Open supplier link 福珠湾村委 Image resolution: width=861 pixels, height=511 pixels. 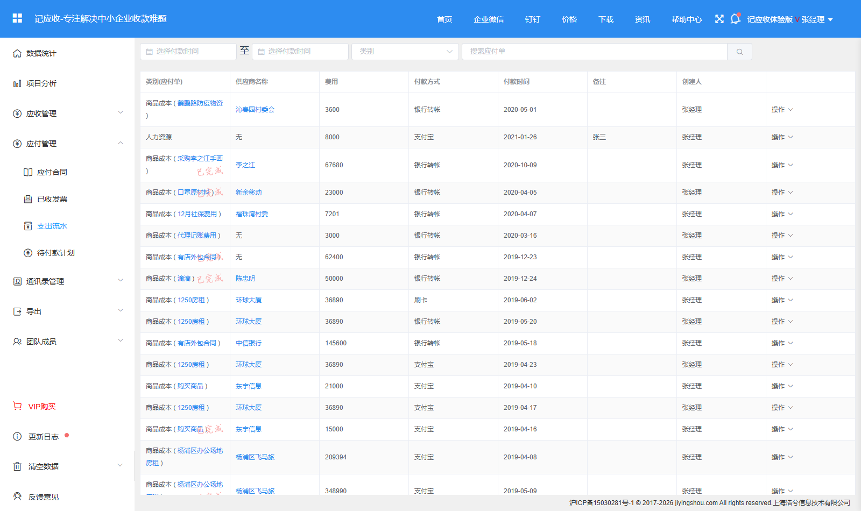click(x=252, y=214)
